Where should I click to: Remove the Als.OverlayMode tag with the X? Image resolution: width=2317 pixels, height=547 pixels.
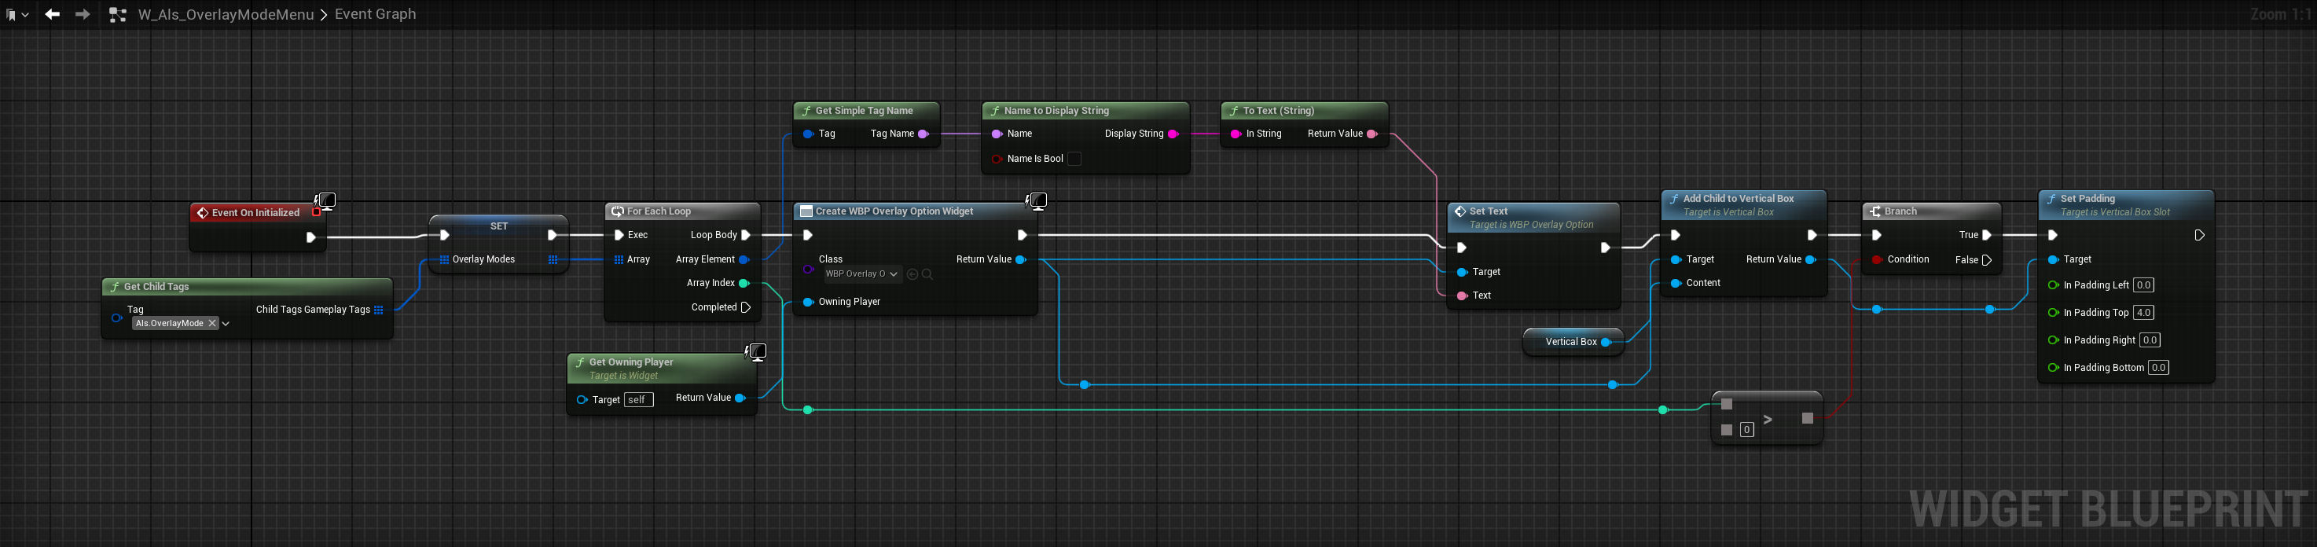point(212,323)
